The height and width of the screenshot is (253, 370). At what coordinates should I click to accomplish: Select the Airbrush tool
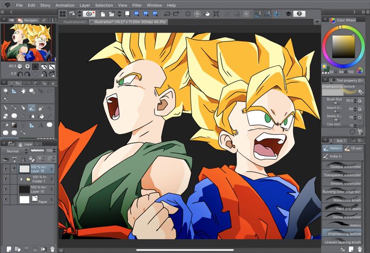tap(41, 108)
